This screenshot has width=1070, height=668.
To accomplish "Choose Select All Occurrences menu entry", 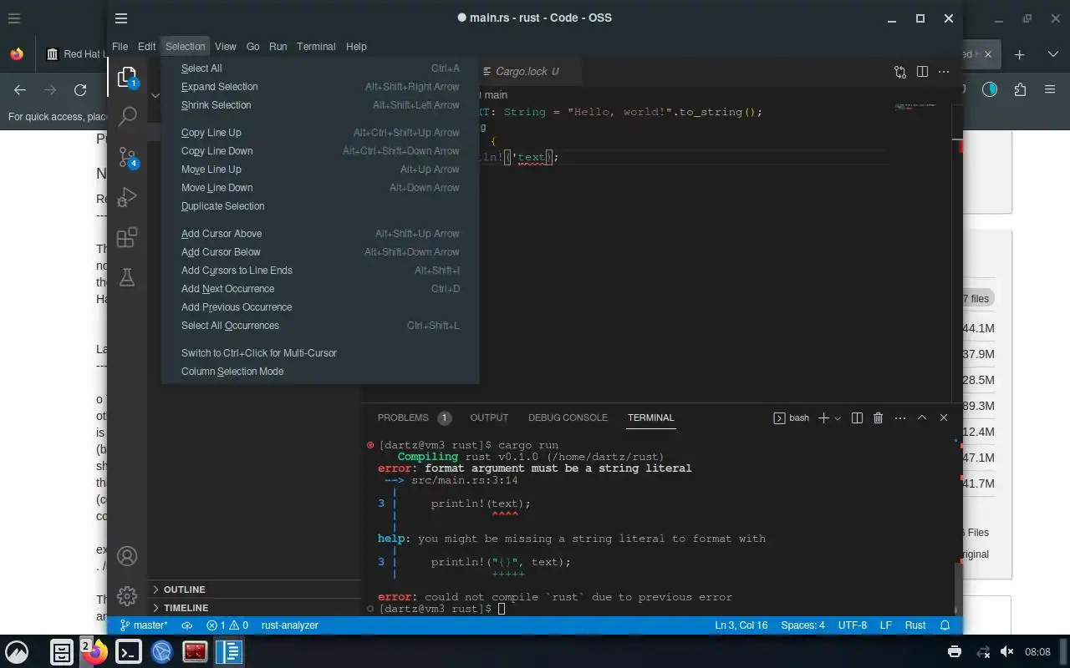I will [320, 326].
